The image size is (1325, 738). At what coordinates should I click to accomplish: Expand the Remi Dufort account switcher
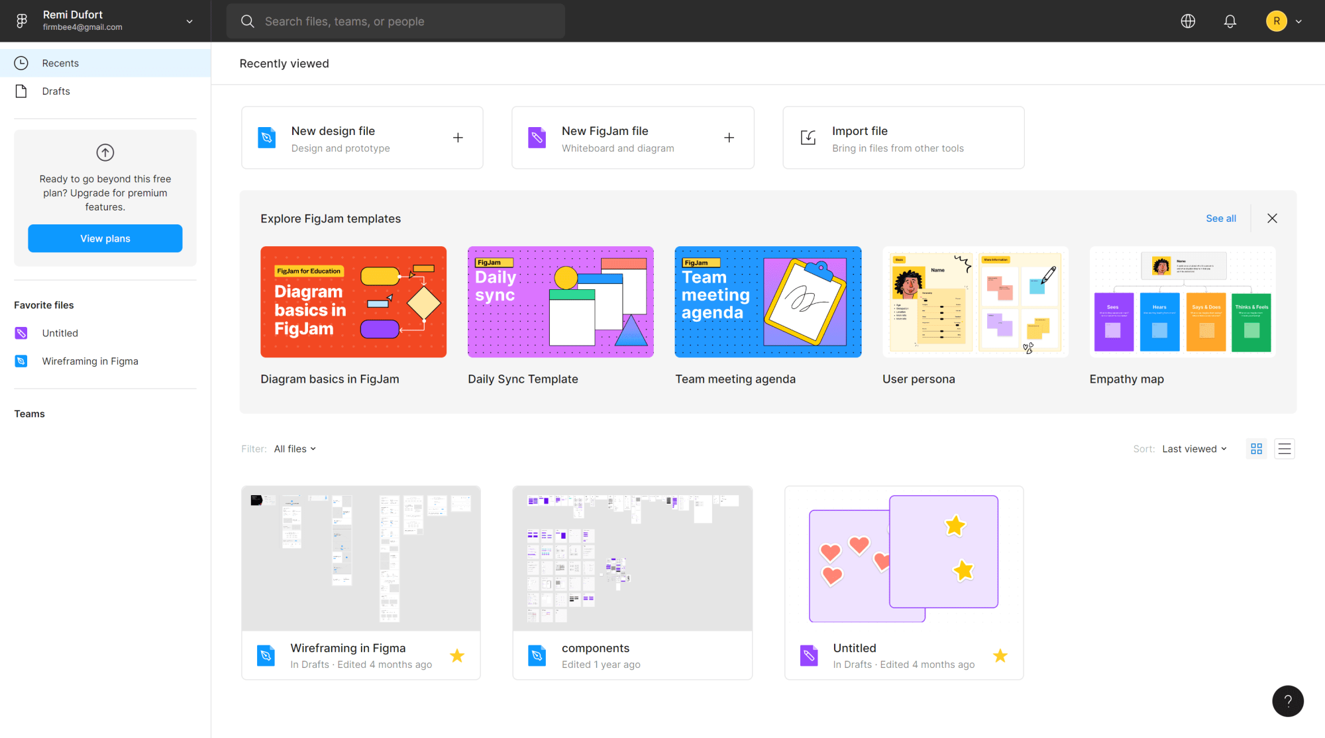tap(189, 21)
